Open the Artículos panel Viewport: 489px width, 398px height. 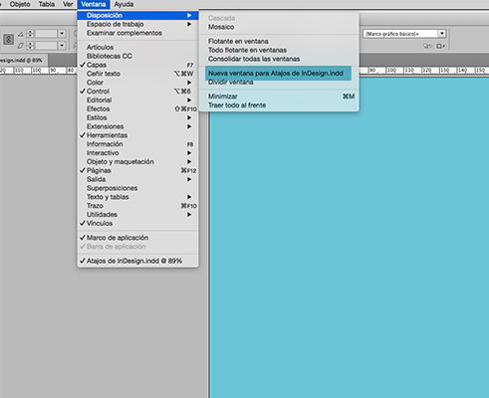point(137,47)
